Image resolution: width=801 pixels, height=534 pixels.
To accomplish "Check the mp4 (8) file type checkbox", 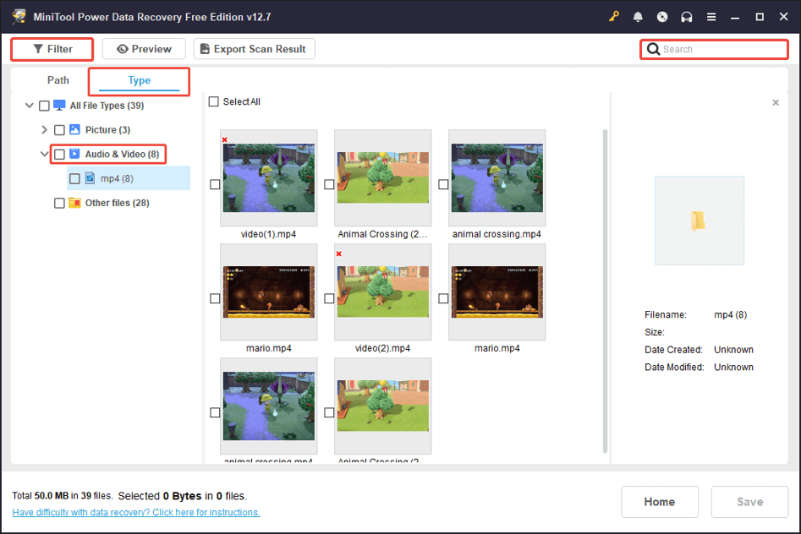I will pos(74,178).
